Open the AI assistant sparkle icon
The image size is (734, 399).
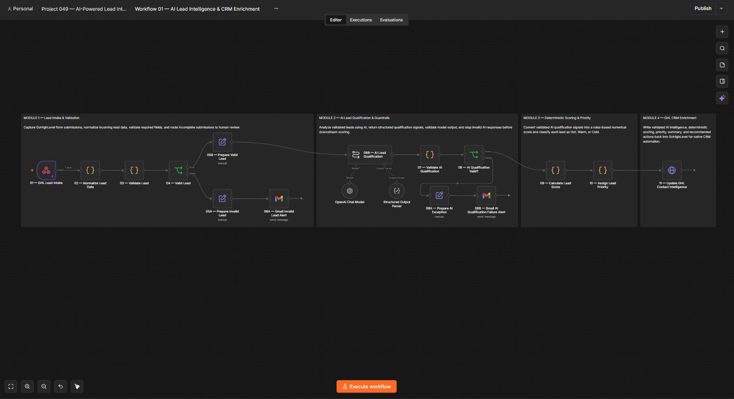coord(722,98)
